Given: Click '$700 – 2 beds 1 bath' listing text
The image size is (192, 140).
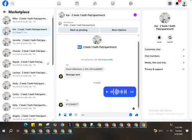Looking at the screenshot, I should click(79, 25).
